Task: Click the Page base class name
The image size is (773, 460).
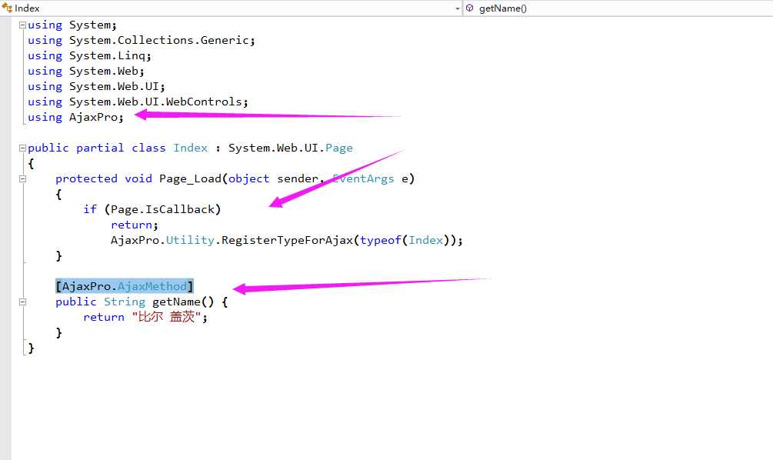Action: 338,148
